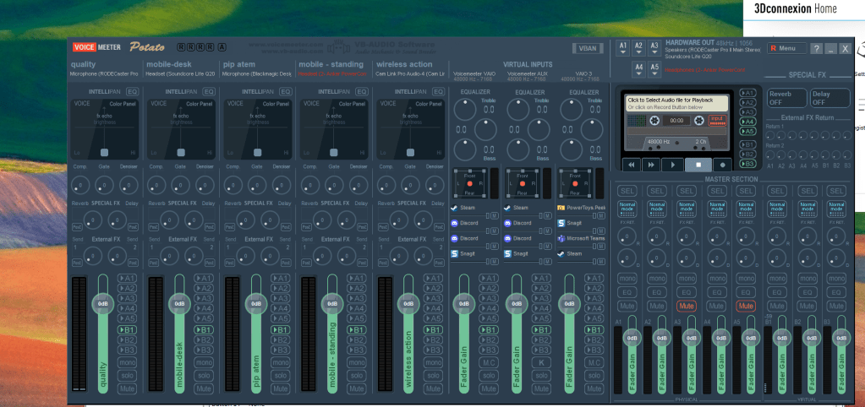Mute Microsoft Teams app volume (M)
Screen dimensions: 865x407
click(x=602, y=247)
